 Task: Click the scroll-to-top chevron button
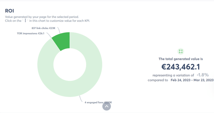click(x=107, y=106)
